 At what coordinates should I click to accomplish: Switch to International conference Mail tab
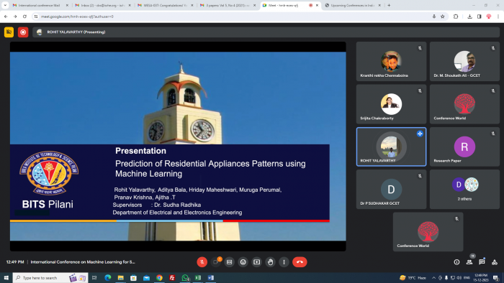point(40,6)
